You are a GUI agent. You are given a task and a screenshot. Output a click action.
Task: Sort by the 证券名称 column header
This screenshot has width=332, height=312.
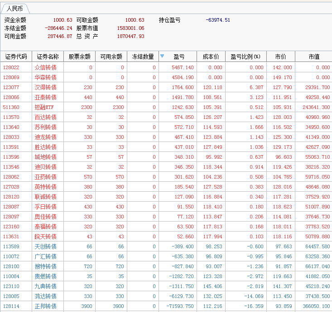coord(48,57)
